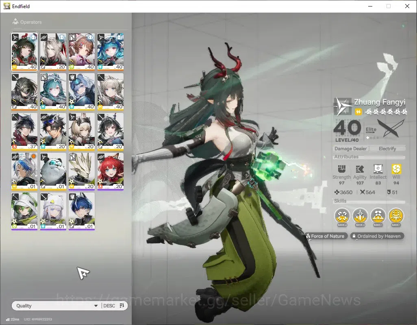417x325 pixels.
Task: Select Zhuang Fangyi's green-haired red-horned operator card
Action: pyautogui.click(x=24, y=52)
